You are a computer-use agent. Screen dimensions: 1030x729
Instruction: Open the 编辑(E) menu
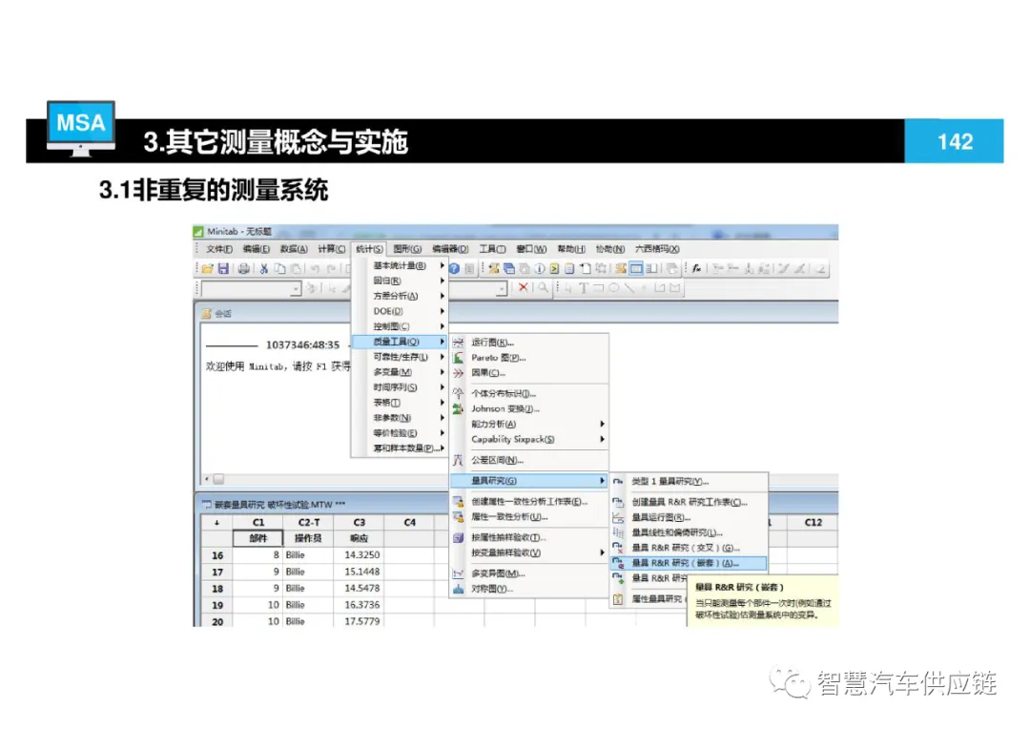[256, 249]
